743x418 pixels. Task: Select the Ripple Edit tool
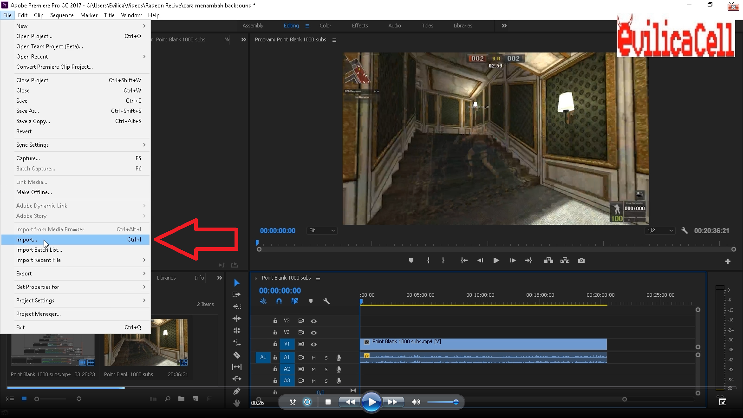tap(237, 307)
